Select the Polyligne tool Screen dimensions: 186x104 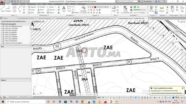pos(8,9)
